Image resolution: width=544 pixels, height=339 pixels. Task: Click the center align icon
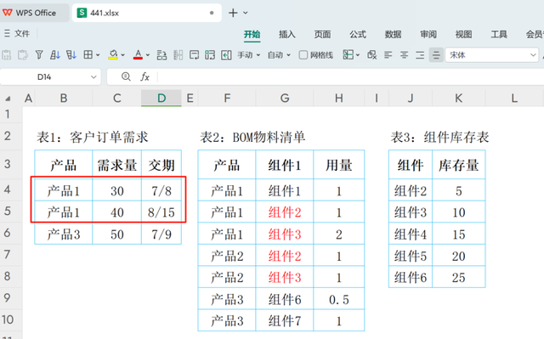click(404, 54)
